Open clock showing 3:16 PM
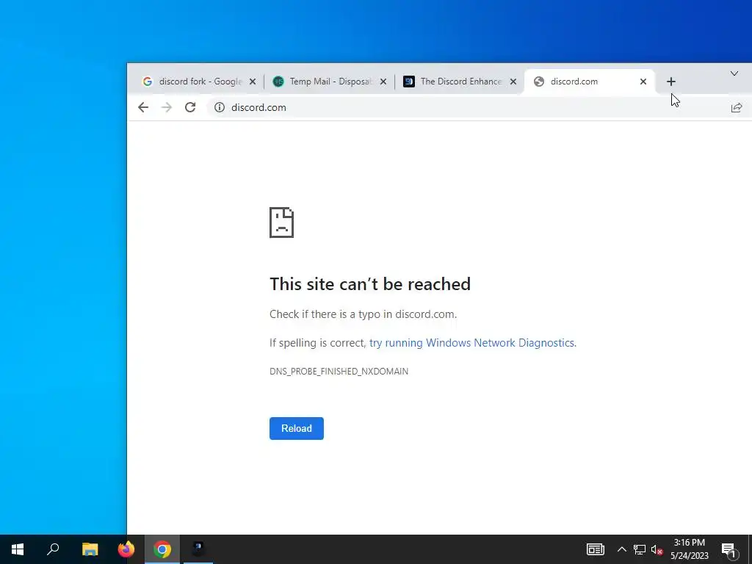Image resolution: width=752 pixels, height=564 pixels. (x=689, y=549)
